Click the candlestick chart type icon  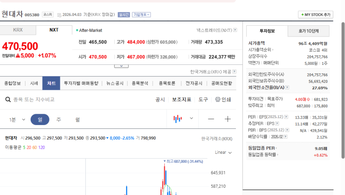pyautogui.click(x=178, y=119)
